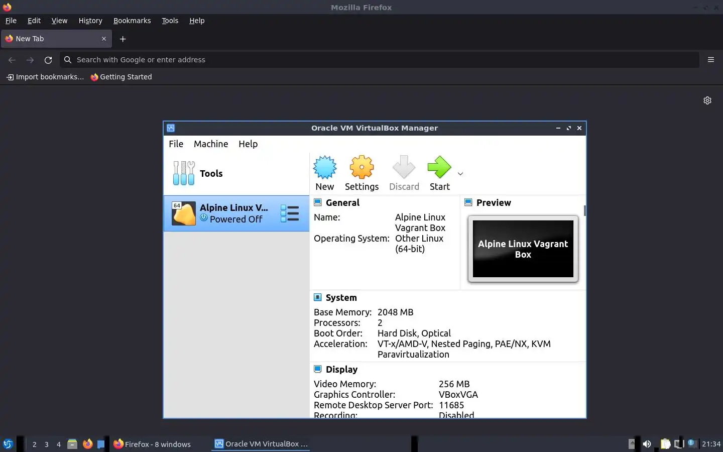Click the Graphics Controller value VBoxVGA
Screen dimensions: 723x452
pyautogui.click(x=458, y=394)
